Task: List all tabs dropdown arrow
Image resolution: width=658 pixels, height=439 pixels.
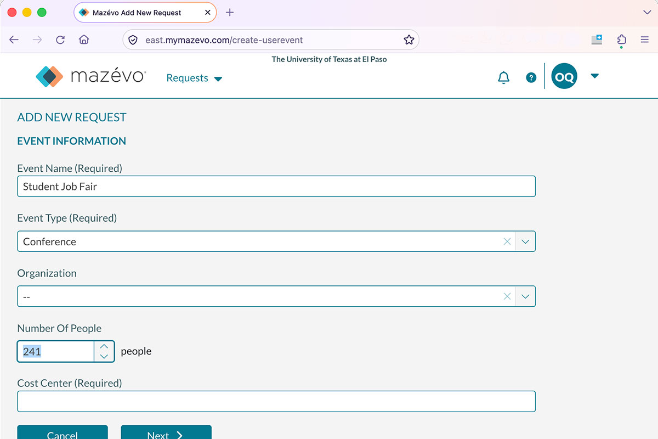Action: point(646,12)
